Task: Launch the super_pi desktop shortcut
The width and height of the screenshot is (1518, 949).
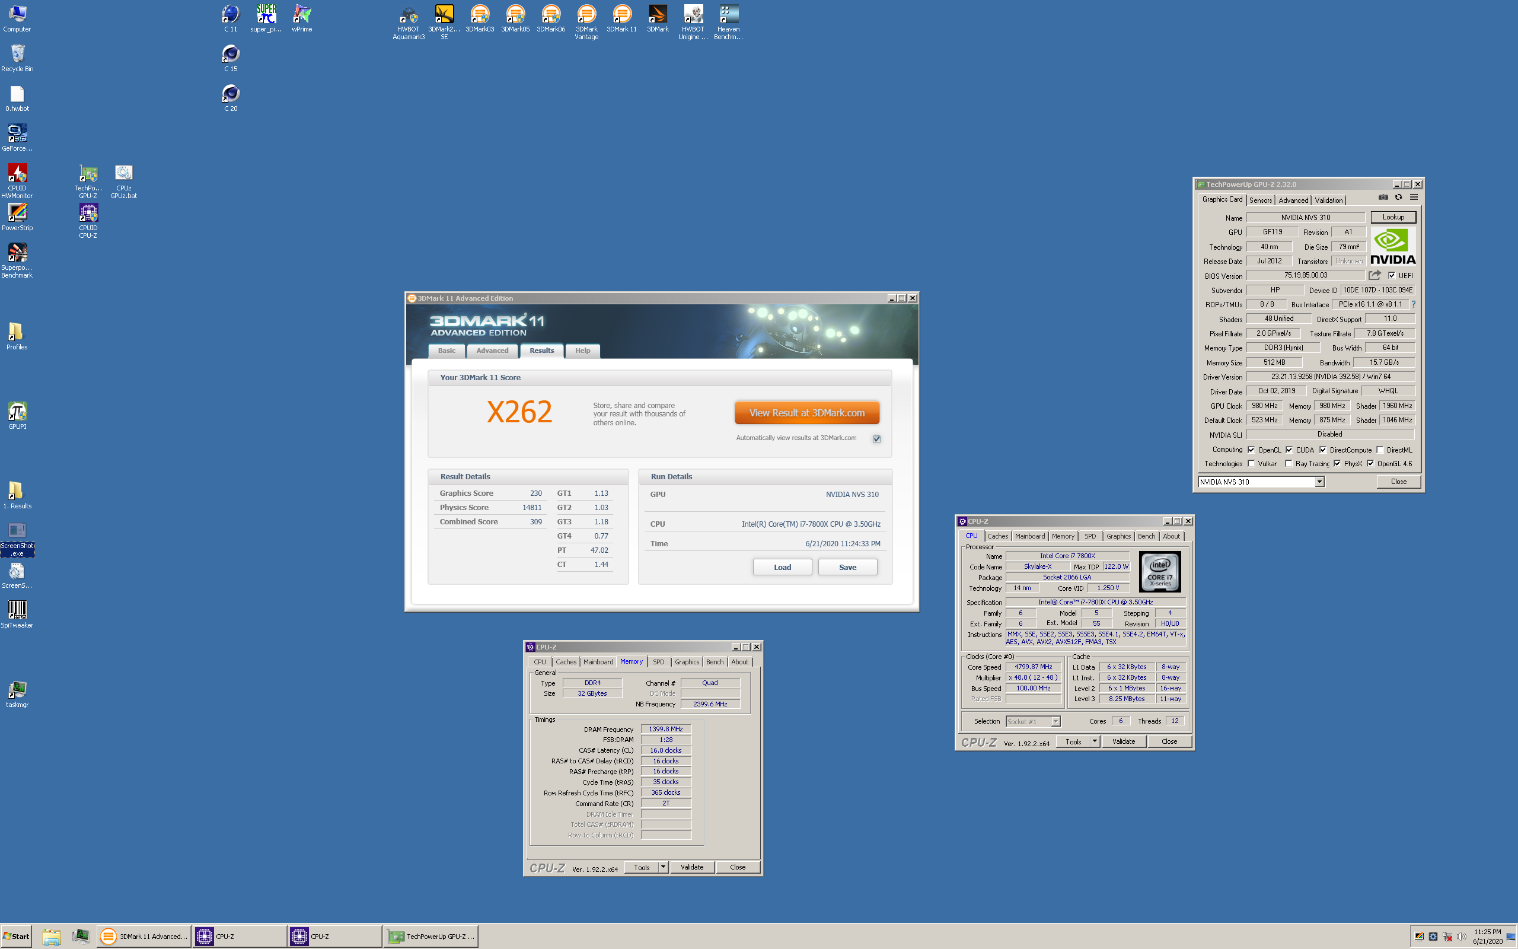Action: [x=266, y=19]
